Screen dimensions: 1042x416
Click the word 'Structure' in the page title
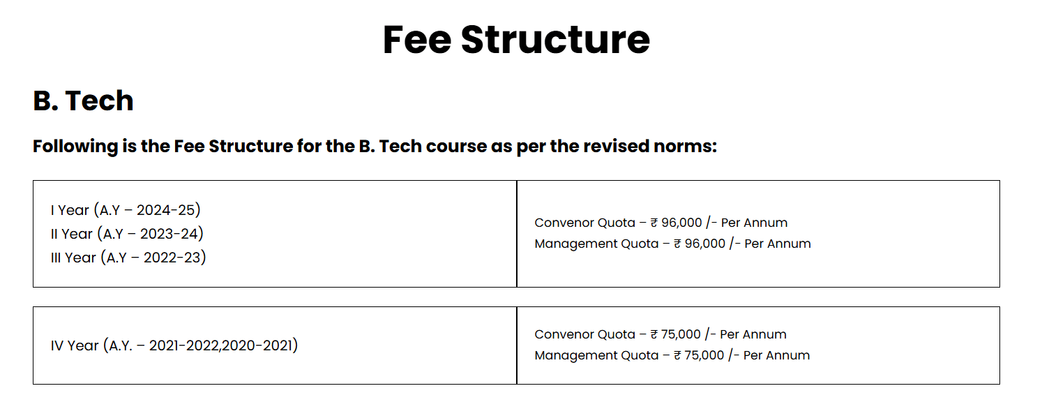[555, 40]
